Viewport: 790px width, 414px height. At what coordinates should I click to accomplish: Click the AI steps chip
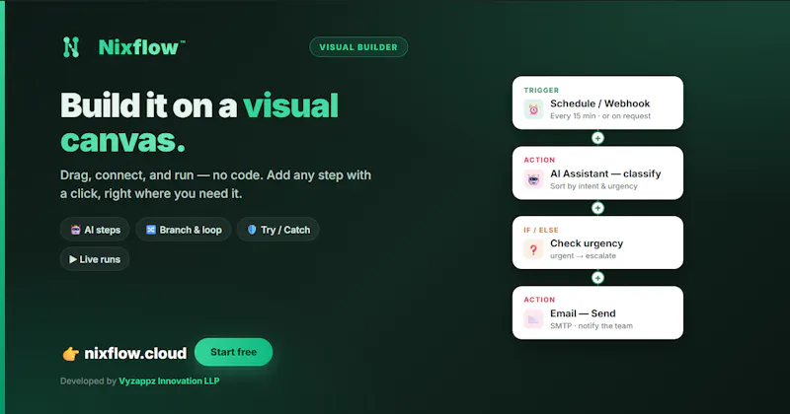(95, 230)
